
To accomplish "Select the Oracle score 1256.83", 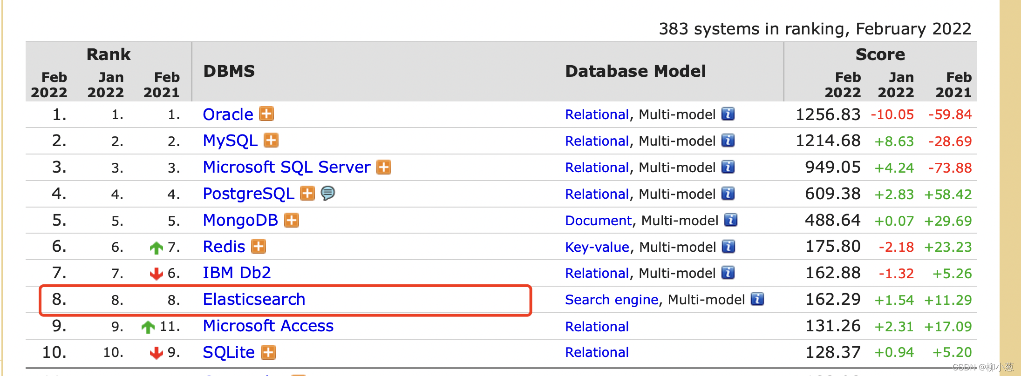I will pyautogui.click(x=828, y=114).
